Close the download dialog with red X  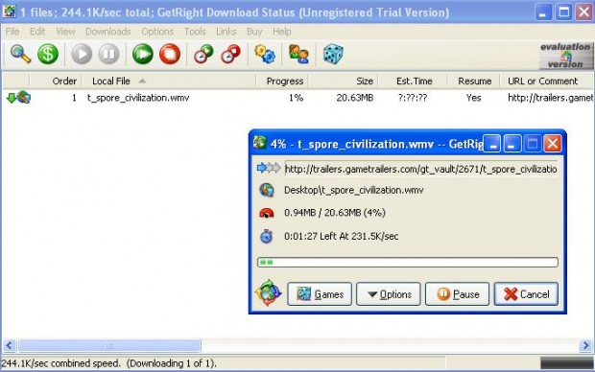coord(552,144)
